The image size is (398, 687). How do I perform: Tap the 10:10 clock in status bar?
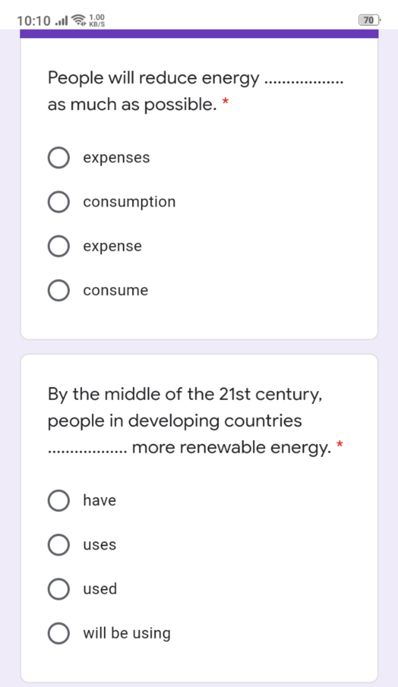click(34, 21)
